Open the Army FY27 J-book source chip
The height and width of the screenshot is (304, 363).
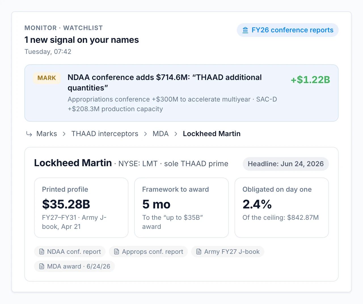pos(228,252)
